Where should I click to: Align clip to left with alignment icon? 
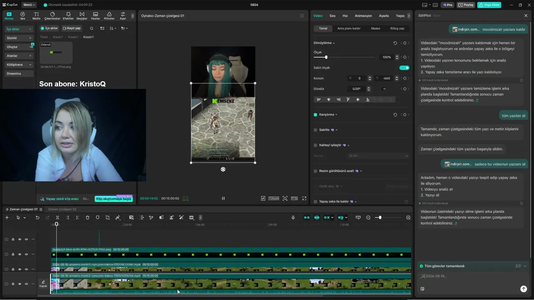coord(319,100)
